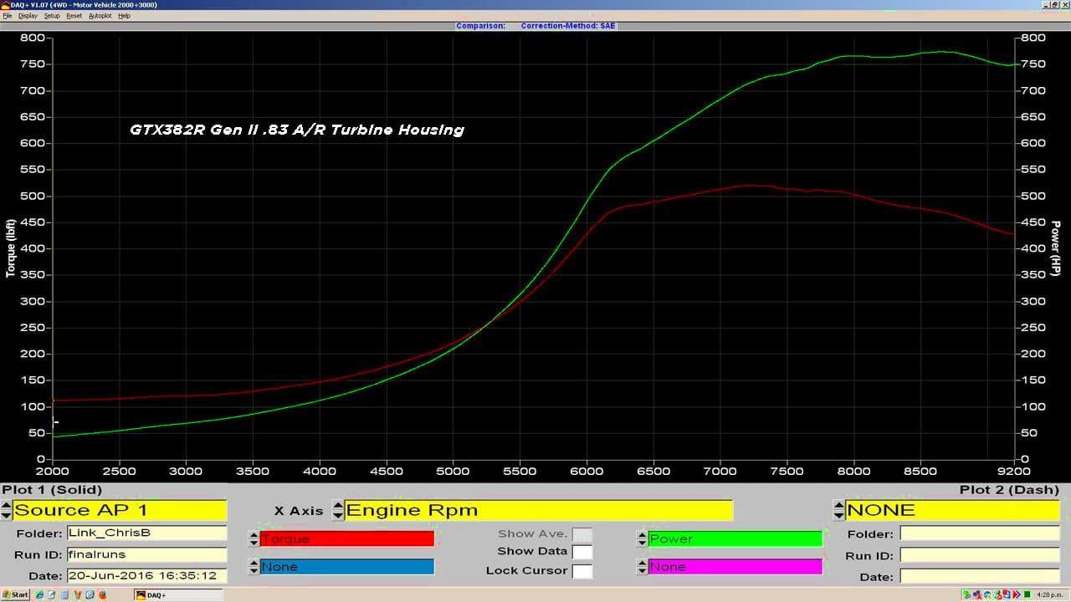Open the Setup menu
Image resolution: width=1071 pixels, height=602 pixels.
pos(52,16)
